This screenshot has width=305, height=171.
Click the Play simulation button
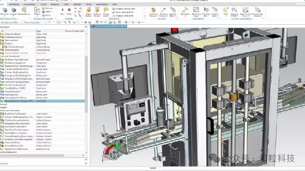62,11
